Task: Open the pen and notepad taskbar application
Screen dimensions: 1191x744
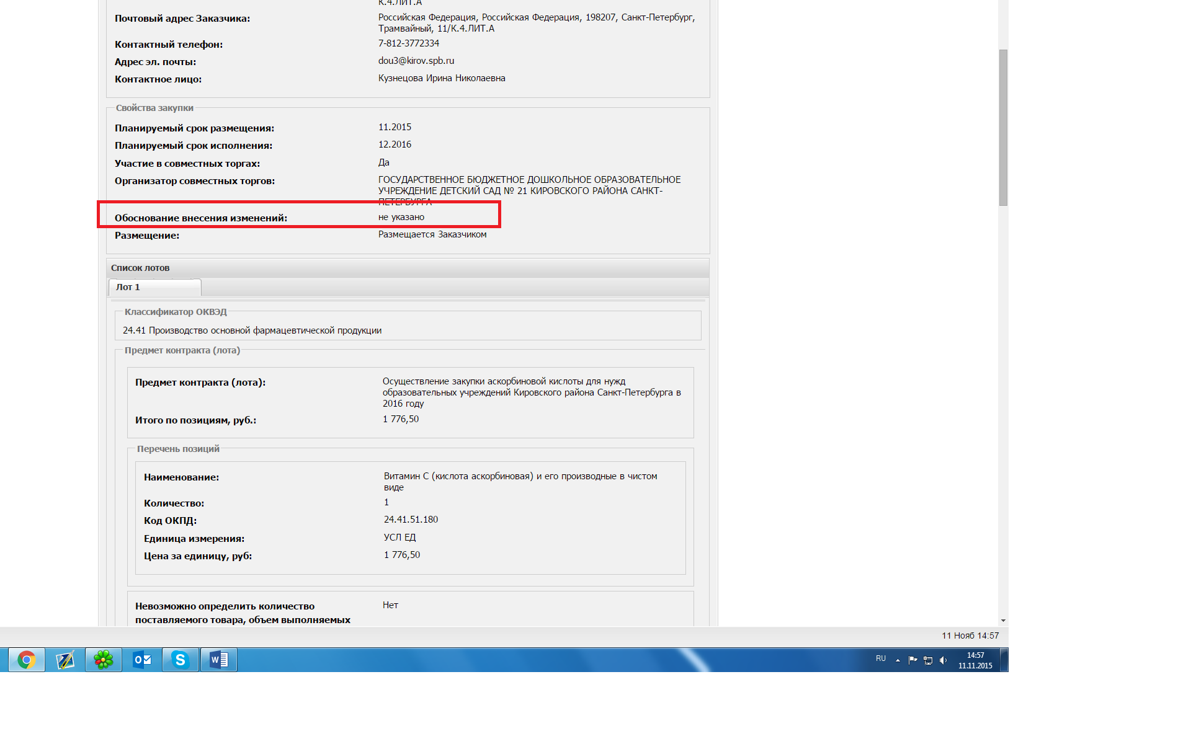Action: pyautogui.click(x=65, y=660)
